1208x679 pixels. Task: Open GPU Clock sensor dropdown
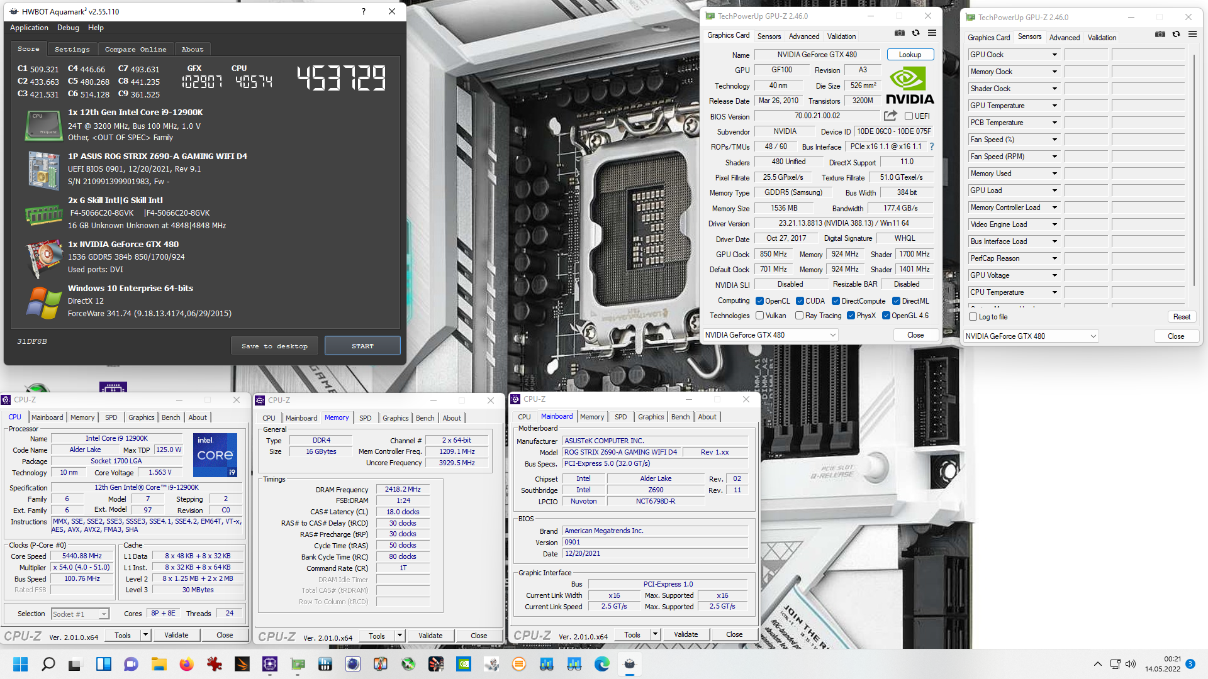point(1054,55)
